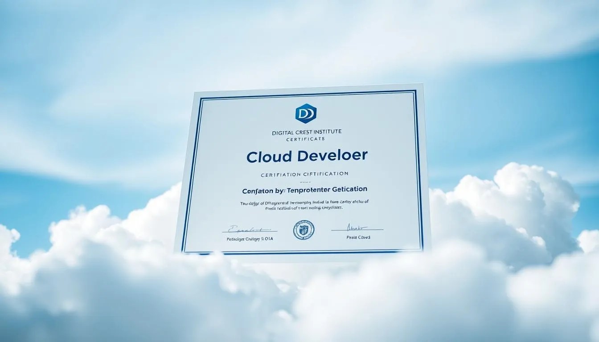Select the "CERTIFICATS" line under the institute name
599x342 pixels.
(x=305, y=139)
